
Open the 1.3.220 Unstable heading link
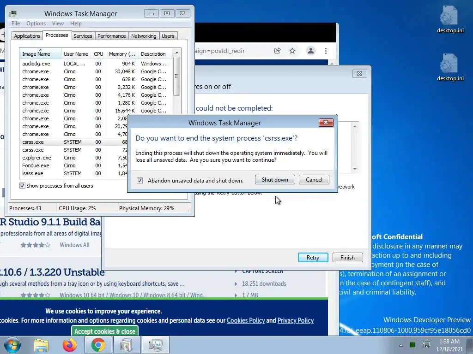tap(52, 272)
